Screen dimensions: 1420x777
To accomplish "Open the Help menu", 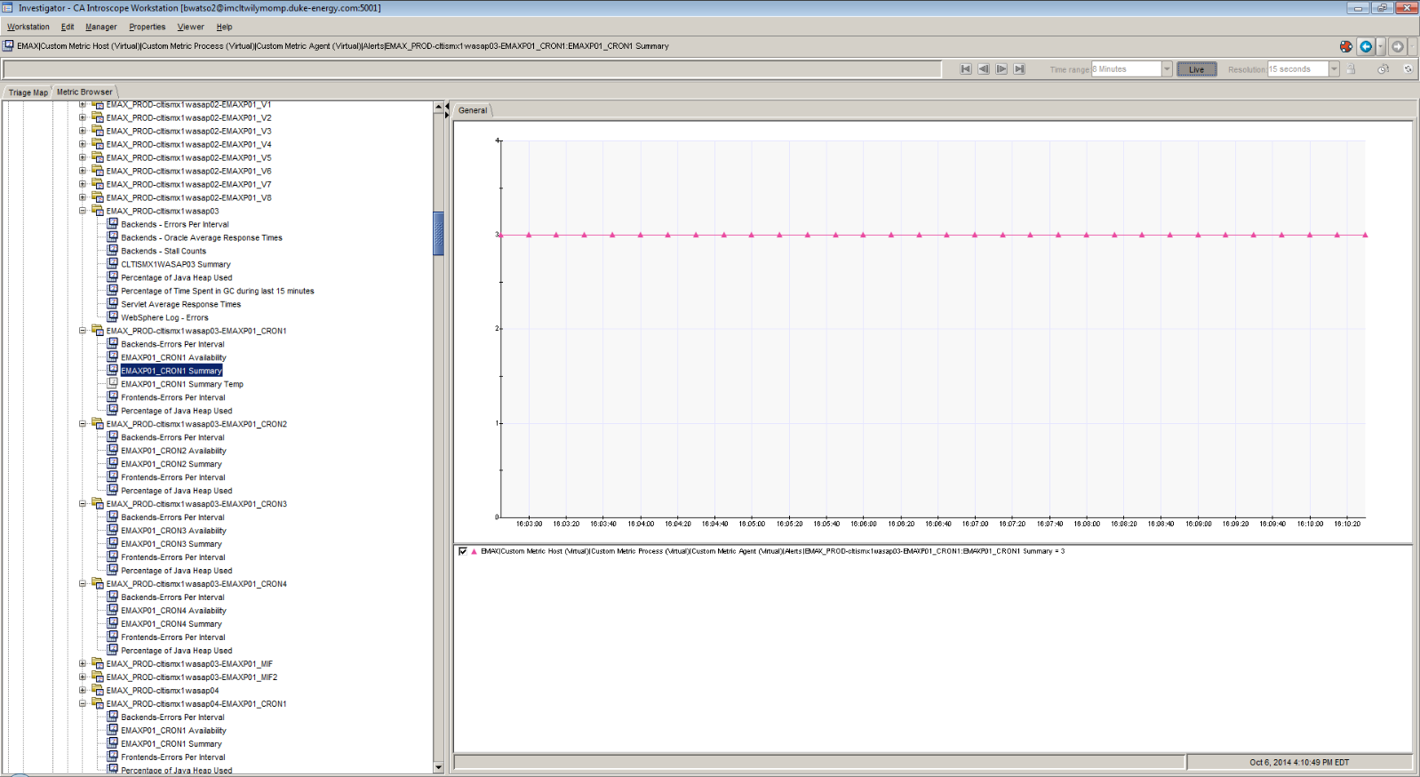I will 224,27.
